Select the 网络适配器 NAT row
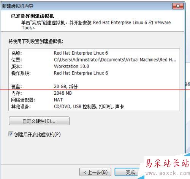This screenshot has width=190, height=179. click(x=94, y=100)
